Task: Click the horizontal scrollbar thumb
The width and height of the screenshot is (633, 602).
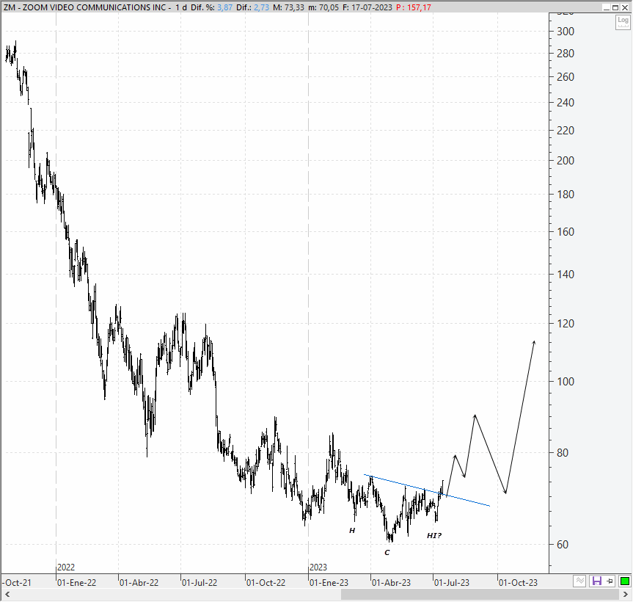Action: [480, 595]
